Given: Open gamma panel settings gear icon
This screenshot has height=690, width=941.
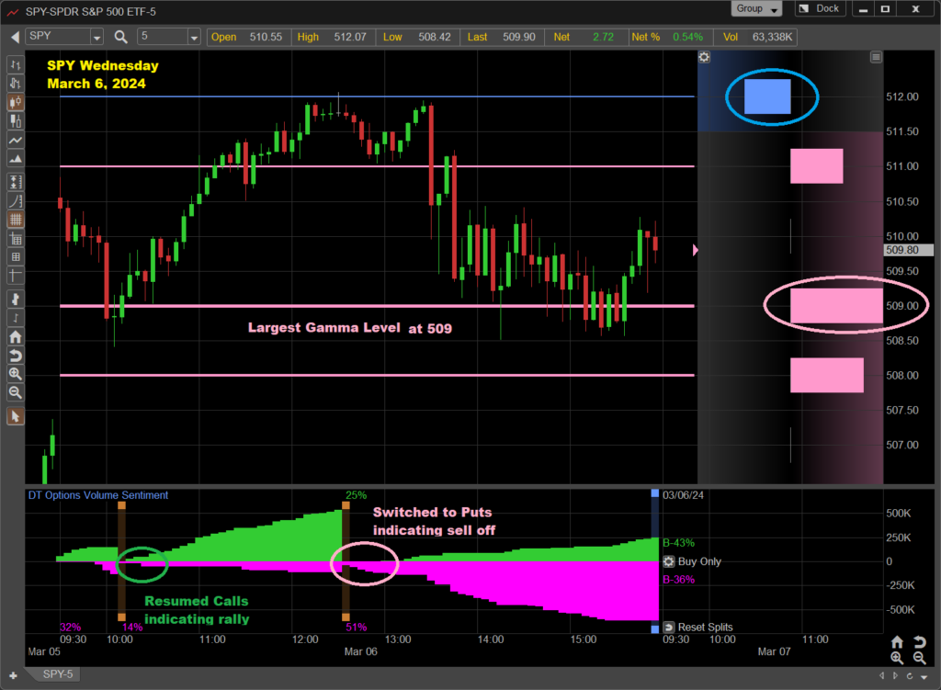Looking at the screenshot, I should click(x=704, y=57).
